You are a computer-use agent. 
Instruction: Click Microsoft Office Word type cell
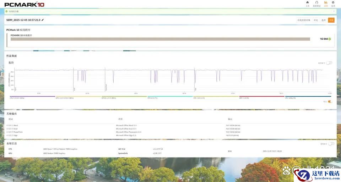tap(126, 125)
